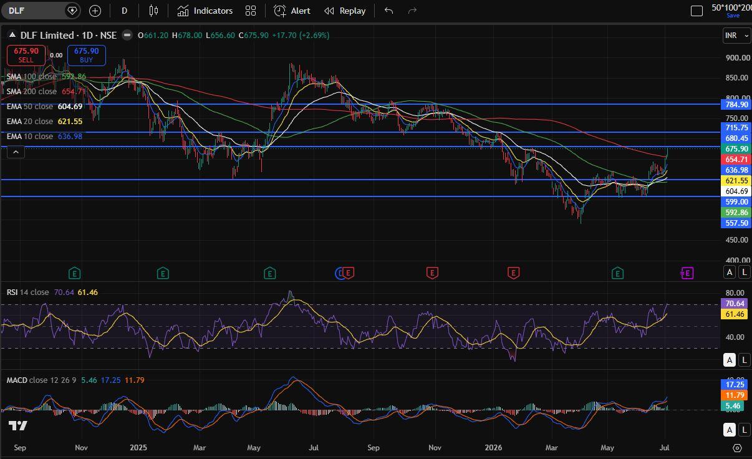Click the compare or add symbol plus icon
The height and width of the screenshot is (459, 752).
coord(95,11)
